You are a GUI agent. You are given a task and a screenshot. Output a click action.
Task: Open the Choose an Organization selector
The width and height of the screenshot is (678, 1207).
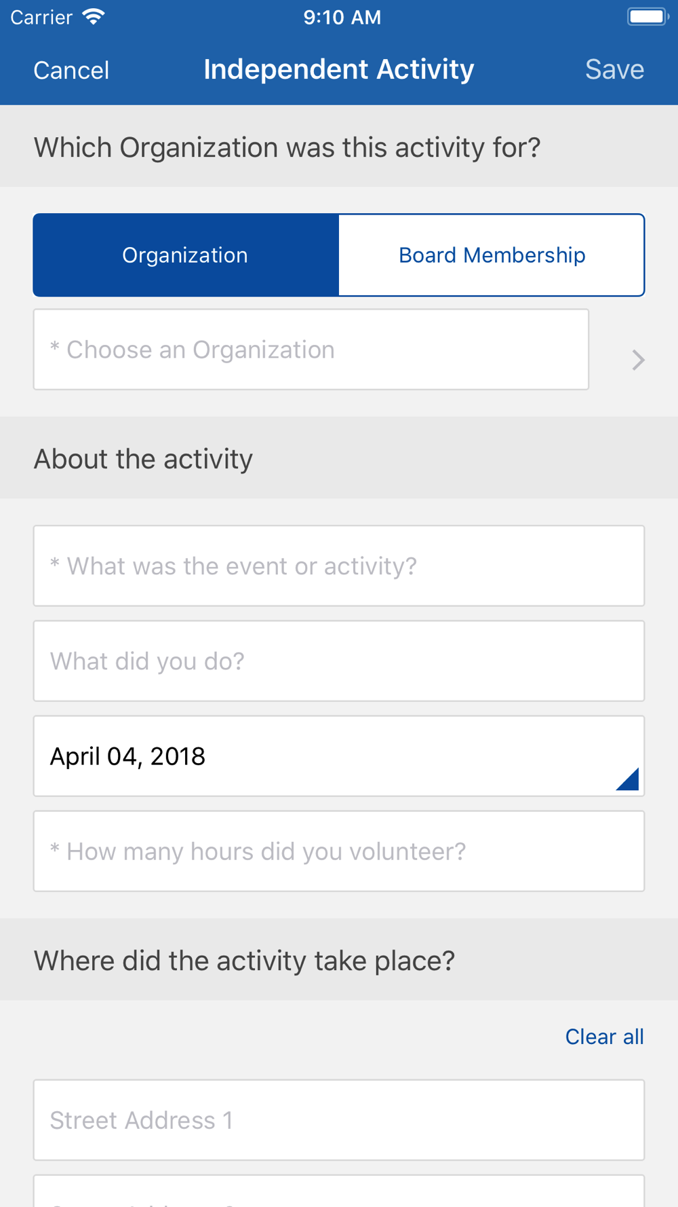tap(311, 350)
